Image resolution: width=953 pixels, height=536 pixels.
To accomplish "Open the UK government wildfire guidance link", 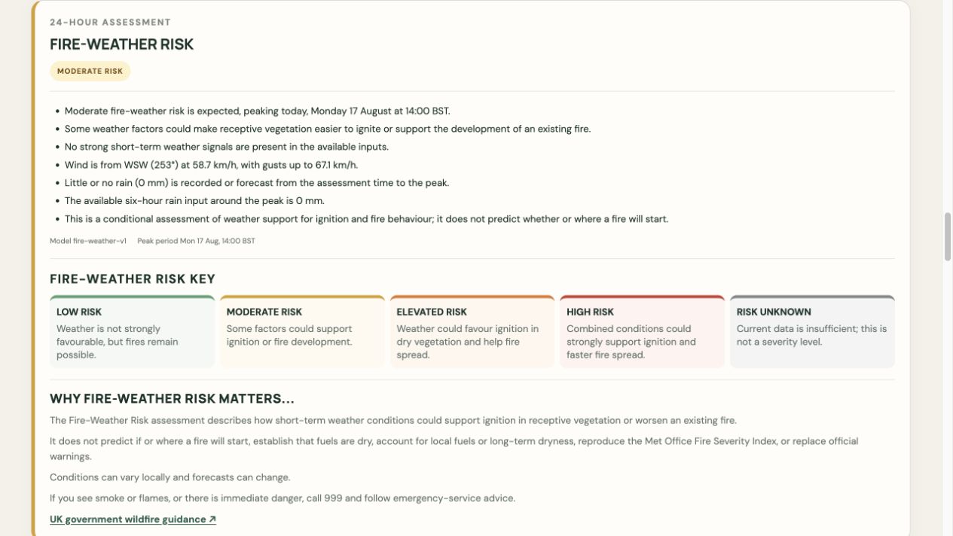I will tap(133, 519).
